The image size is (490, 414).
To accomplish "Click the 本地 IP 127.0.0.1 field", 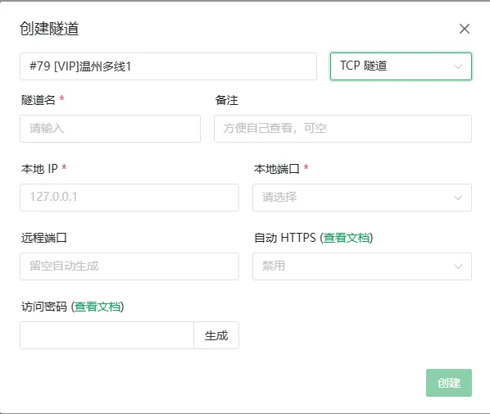I will click(x=129, y=198).
